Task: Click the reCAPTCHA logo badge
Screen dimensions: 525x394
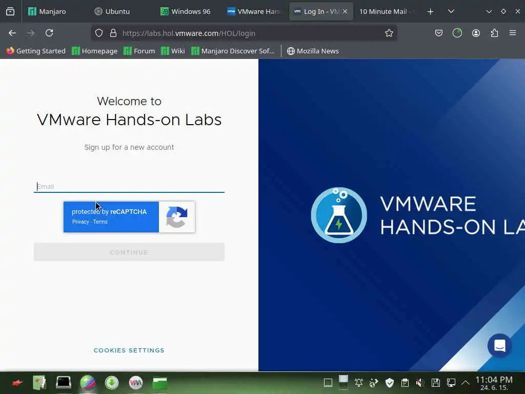Action: [x=177, y=217]
